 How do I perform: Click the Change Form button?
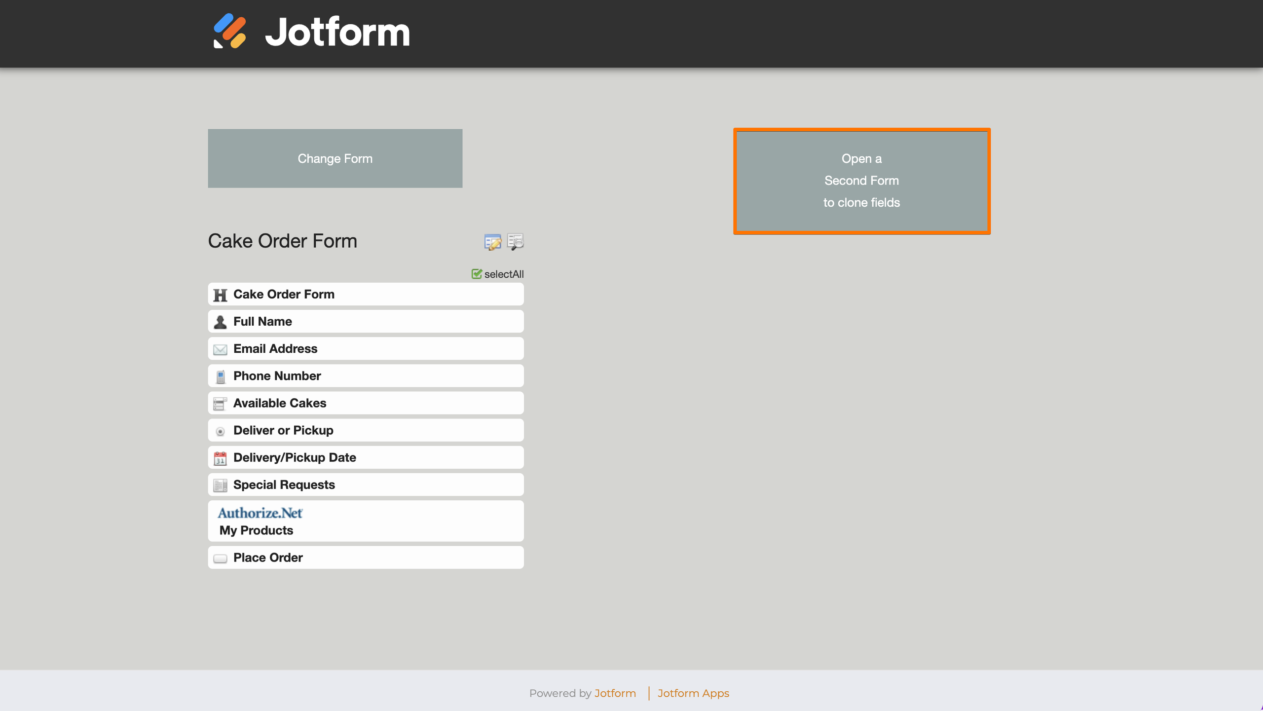tap(335, 158)
